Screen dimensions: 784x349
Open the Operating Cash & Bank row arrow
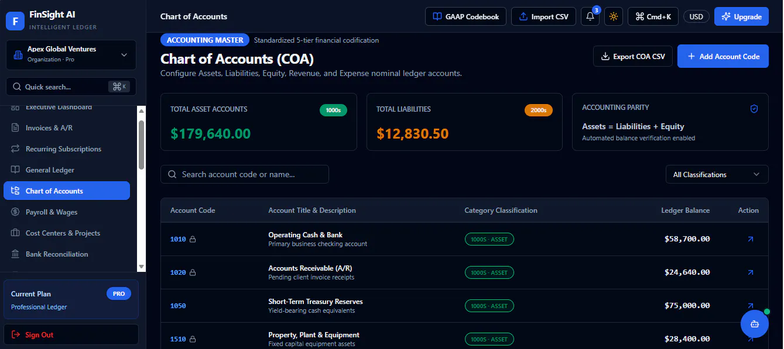click(x=751, y=239)
